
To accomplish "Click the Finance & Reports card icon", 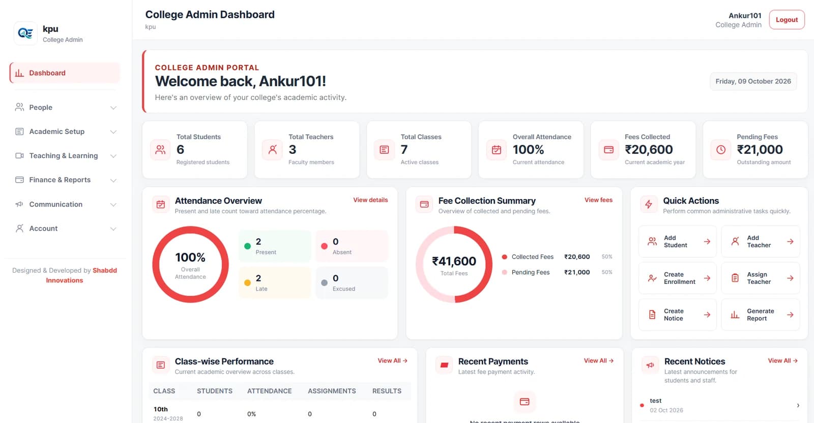I will pos(19,180).
